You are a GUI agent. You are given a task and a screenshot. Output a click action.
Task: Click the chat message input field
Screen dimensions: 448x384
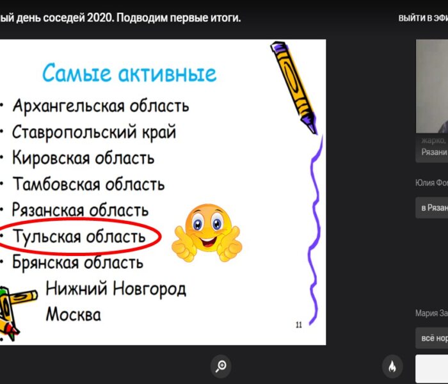[x=432, y=369]
